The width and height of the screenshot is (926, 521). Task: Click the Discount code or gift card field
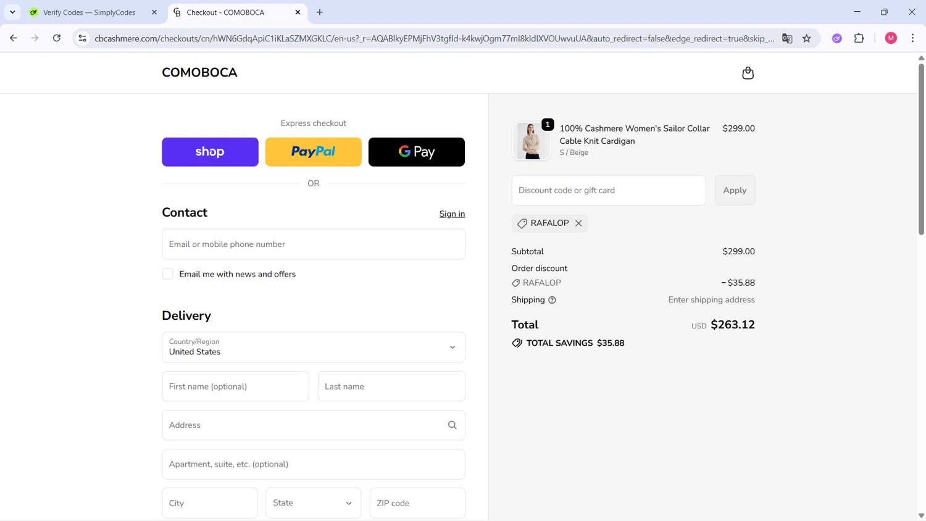click(609, 190)
